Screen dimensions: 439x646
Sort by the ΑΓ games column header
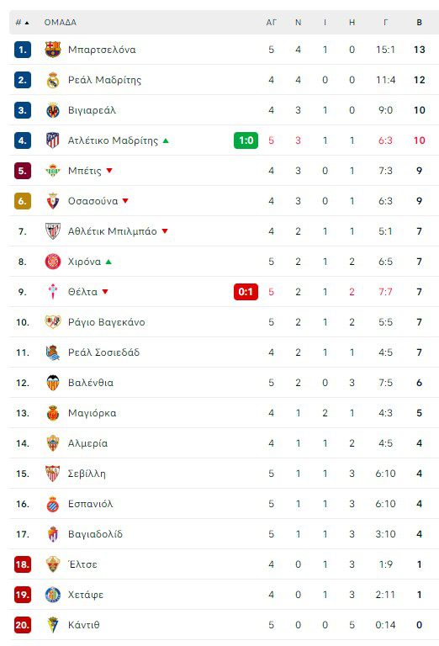tap(271, 22)
